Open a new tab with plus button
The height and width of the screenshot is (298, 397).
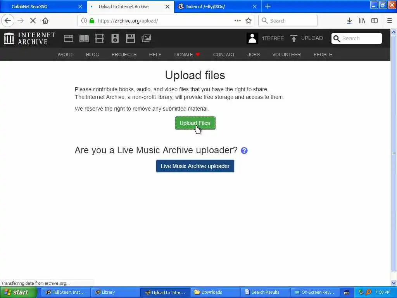click(x=268, y=7)
